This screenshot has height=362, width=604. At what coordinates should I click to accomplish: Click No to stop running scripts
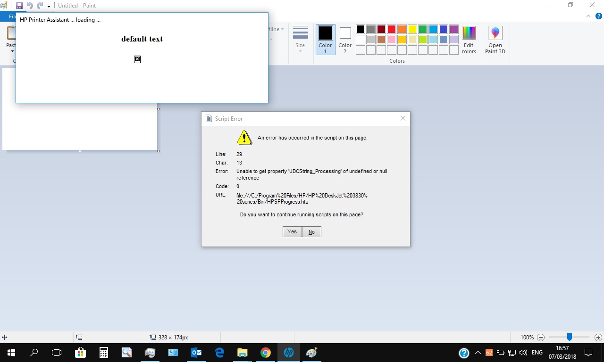(x=311, y=231)
